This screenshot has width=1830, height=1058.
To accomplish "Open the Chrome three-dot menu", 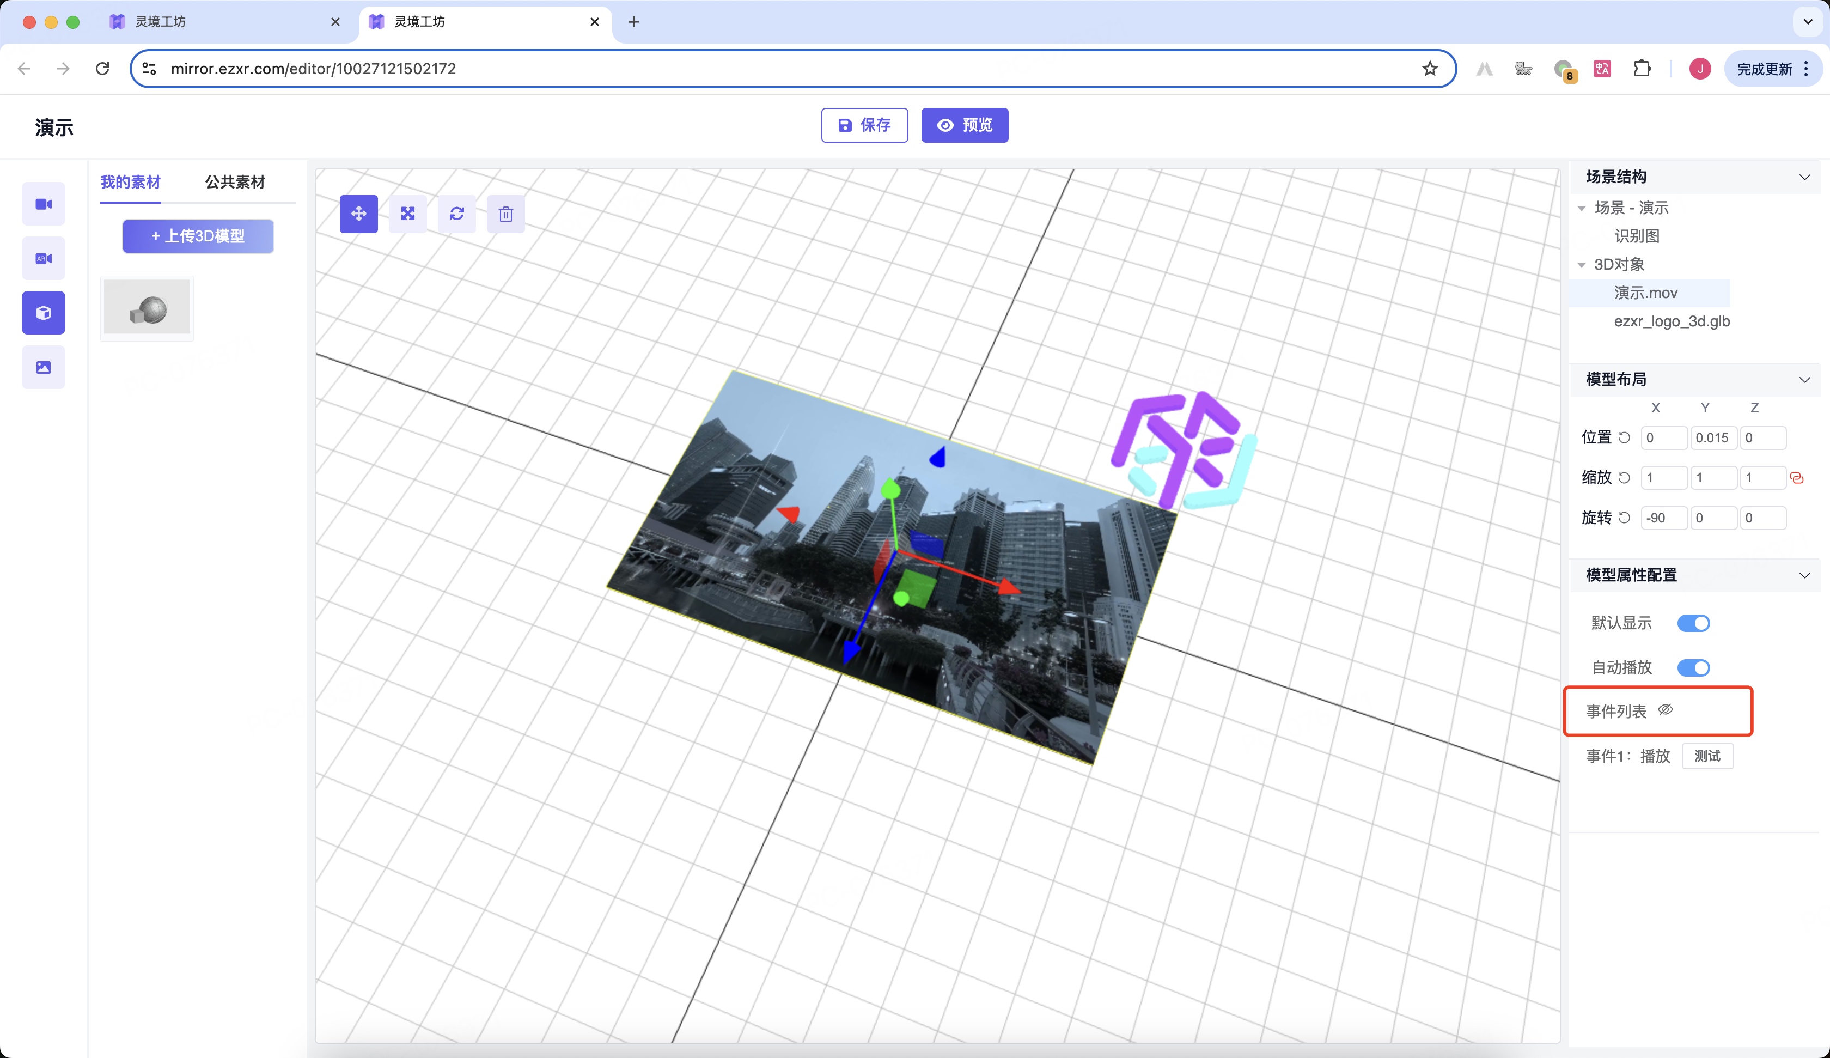I will tap(1806, 68).
